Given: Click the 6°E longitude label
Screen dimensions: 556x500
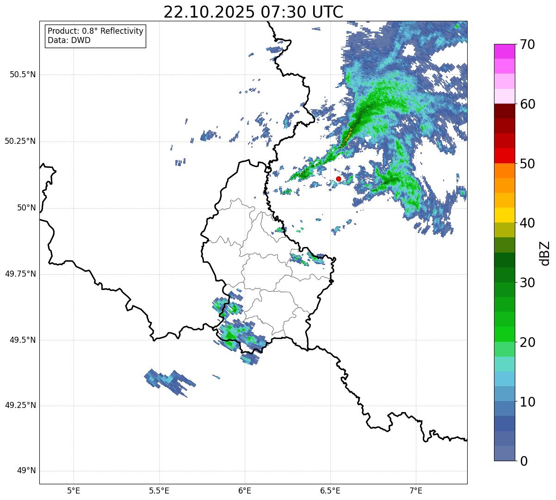Looking at the screenshot, I should coord(245,490).
